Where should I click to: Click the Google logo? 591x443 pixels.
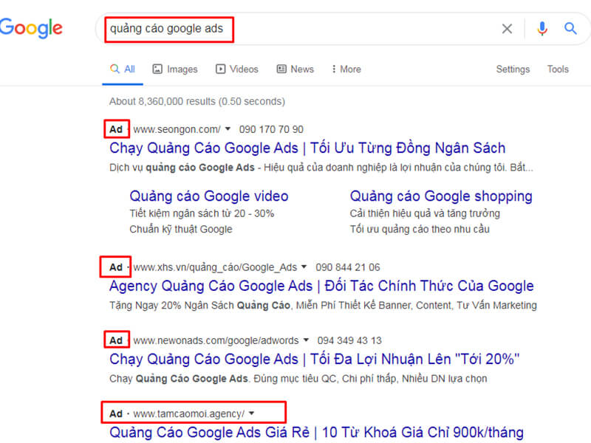pos(31,28)
